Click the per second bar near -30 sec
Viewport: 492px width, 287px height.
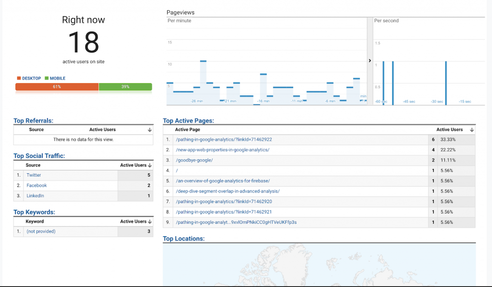[446, 83]
